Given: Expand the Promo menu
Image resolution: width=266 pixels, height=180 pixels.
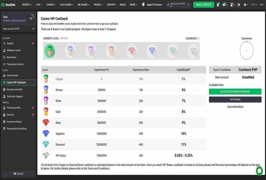Looking at the screenshot, I should click(98, 5).
